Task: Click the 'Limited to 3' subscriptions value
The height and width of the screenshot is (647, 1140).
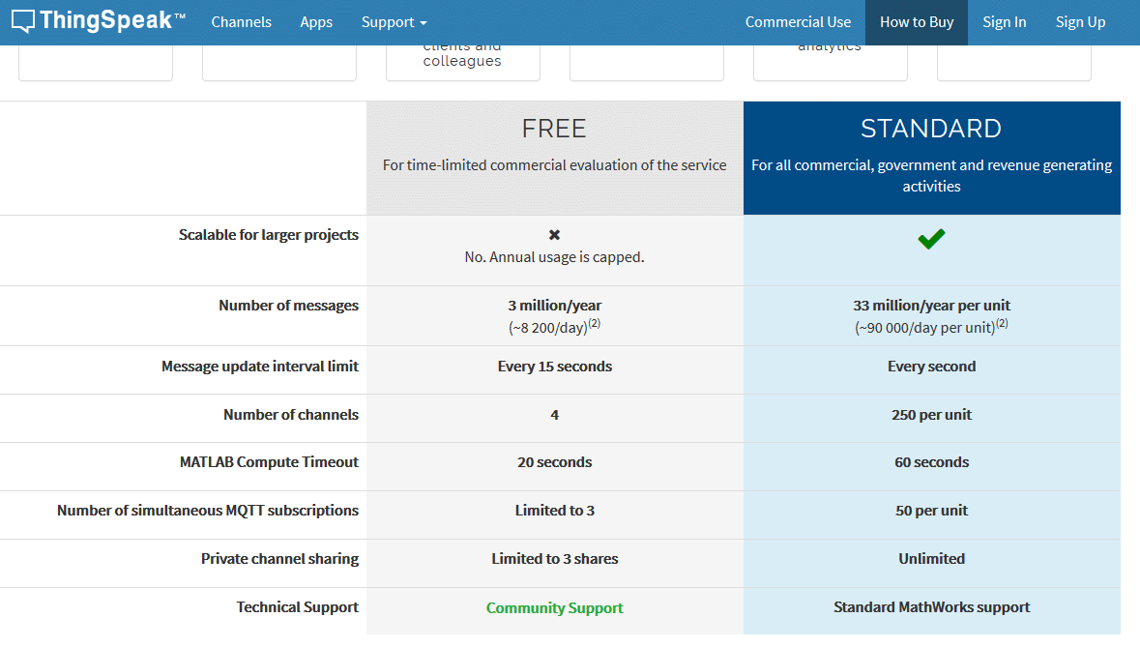Action: tap(555, 511)
